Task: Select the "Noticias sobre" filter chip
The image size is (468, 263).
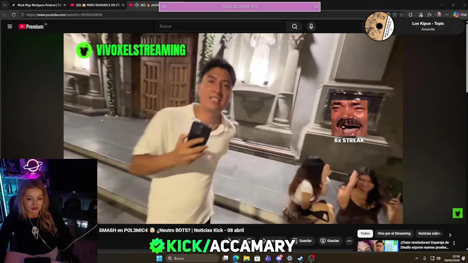Action: pyautogui.click(x=430, y=233)
